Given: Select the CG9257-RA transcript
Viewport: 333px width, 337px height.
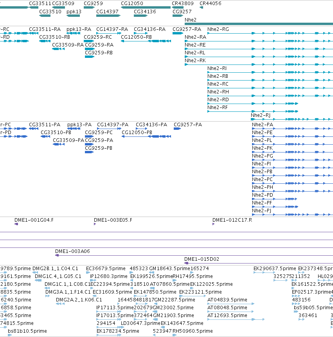Looking at the screenshot, I should click(178, 33).
